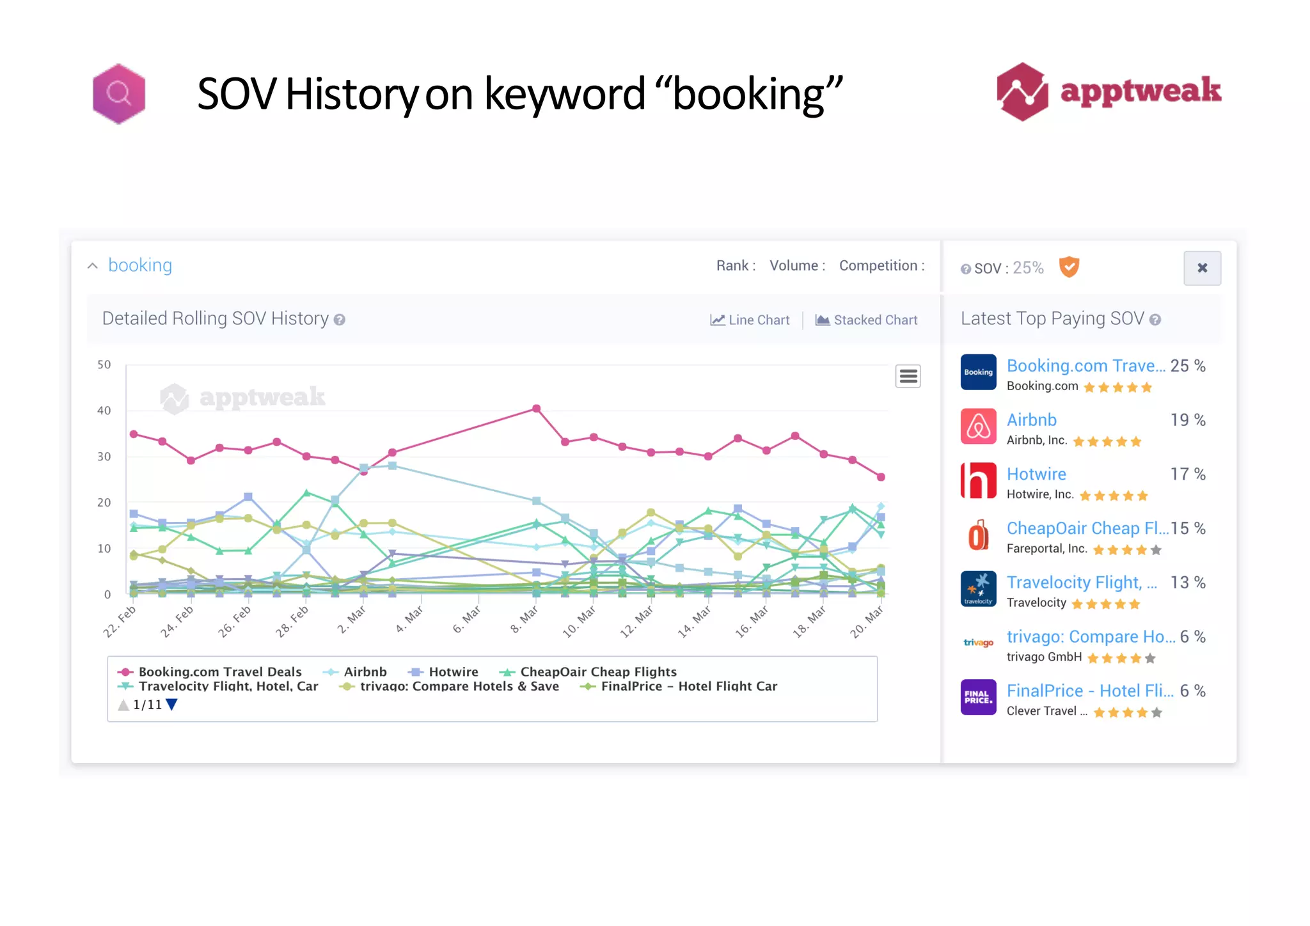Open the Airbnb app icon
Viewport: 1310px width, 926px height.
[x=978, y=427]
